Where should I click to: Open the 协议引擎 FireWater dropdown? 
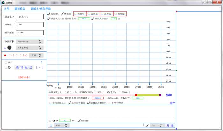(x=29, y=41)
